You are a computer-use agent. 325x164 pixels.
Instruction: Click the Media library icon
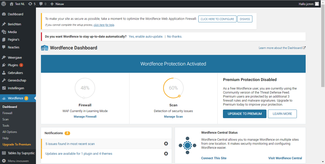point(4,32)
